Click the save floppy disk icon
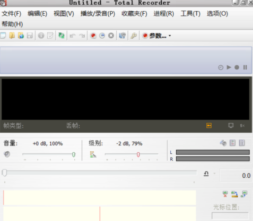Image resolution: width=253 pixels, height=221 pixels. 30,35
